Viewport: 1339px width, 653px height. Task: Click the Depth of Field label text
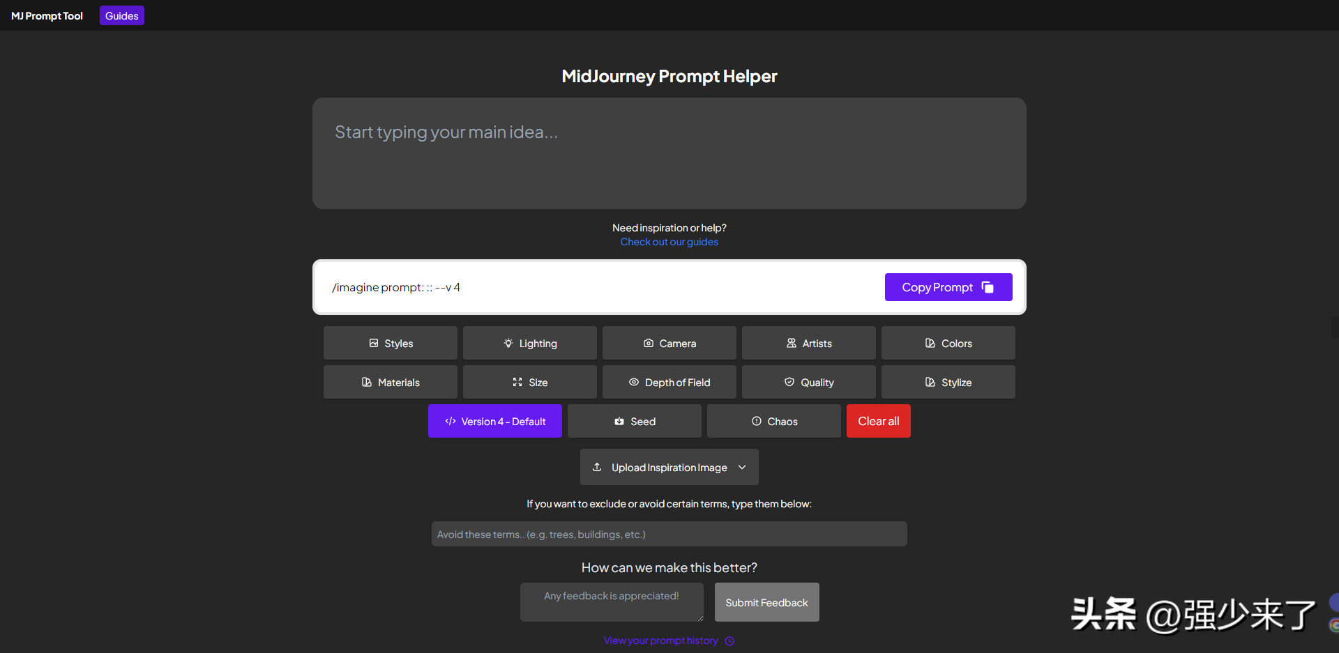[x=678, y=383]
